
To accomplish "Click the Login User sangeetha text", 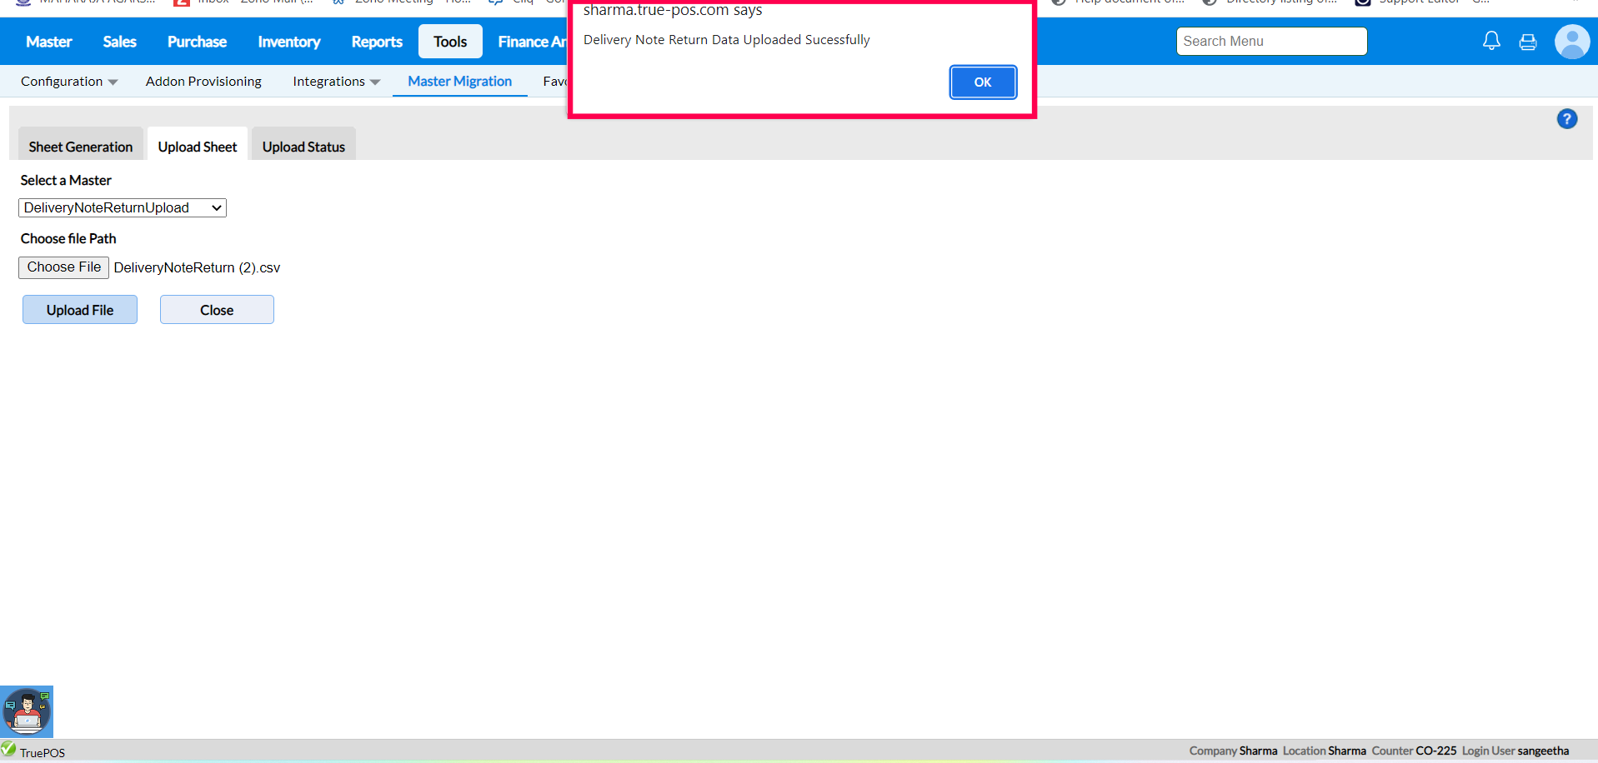I will click(1515, 751).
